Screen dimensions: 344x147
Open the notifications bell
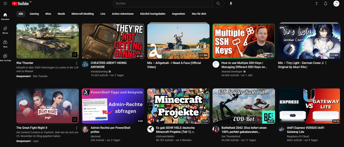pos(326,3)
